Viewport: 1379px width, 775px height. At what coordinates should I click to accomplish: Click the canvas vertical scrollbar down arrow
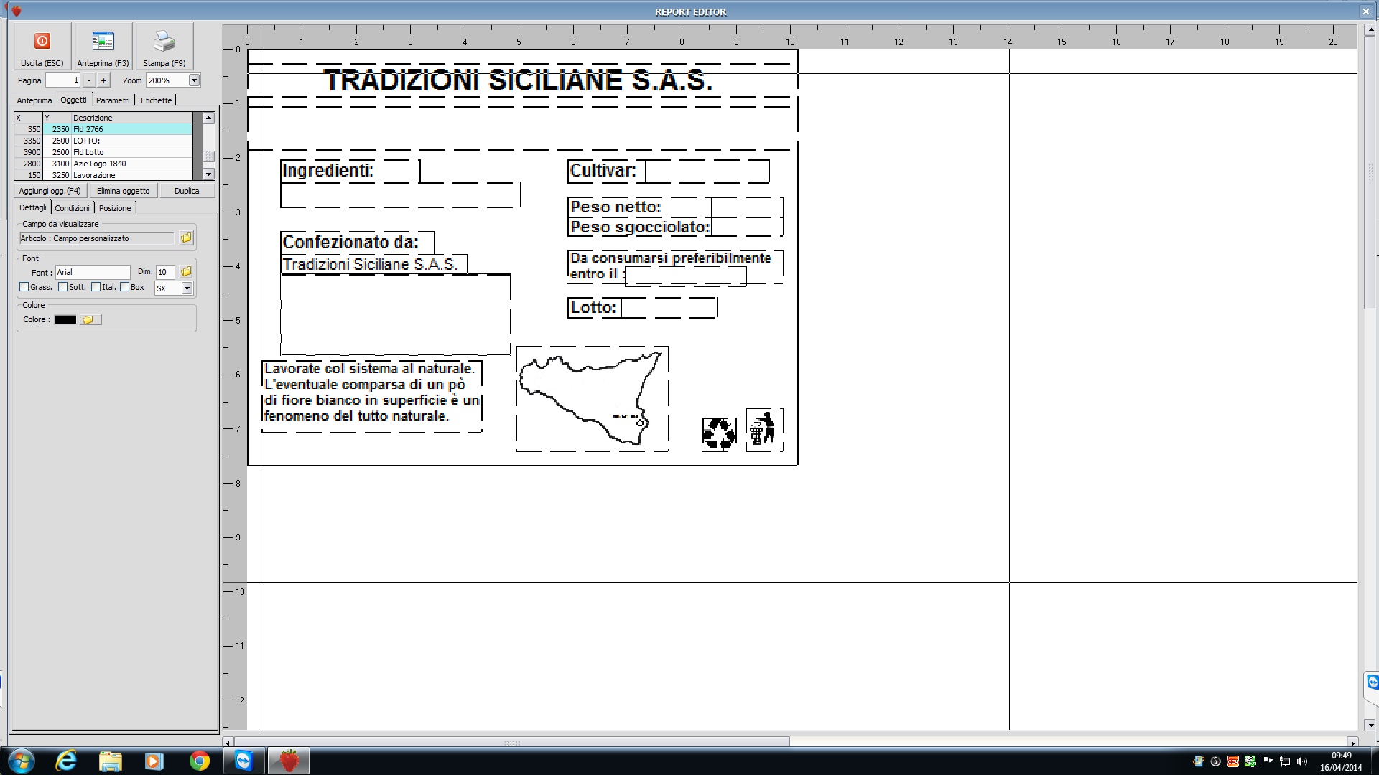coord(1370,725)
